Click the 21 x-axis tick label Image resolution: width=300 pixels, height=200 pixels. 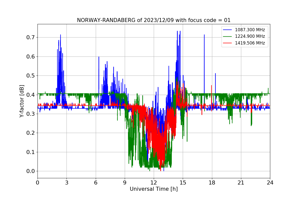click(241, 183)
